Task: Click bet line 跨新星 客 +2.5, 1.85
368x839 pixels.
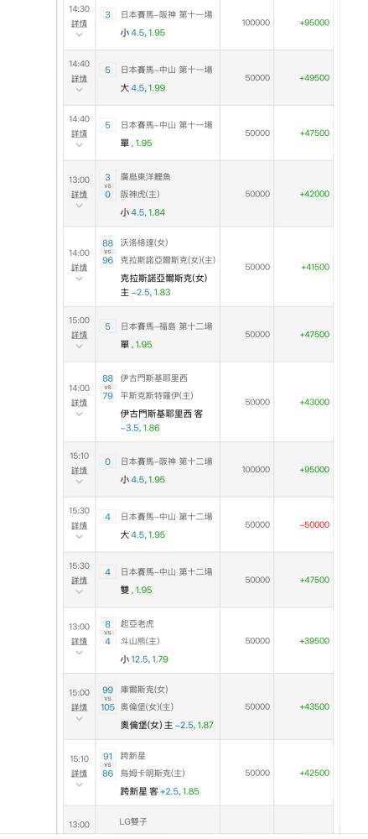Action: tap(160, 791)
